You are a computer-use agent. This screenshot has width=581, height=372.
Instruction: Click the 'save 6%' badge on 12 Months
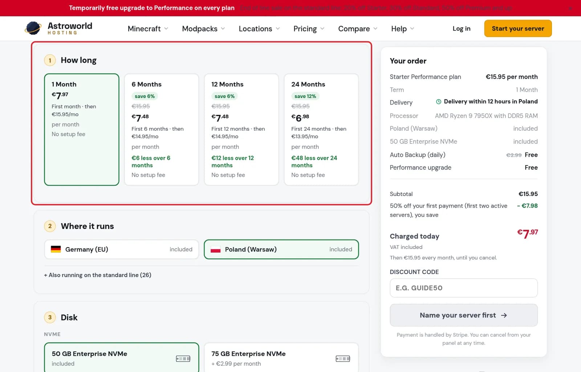(x=224, y=96)
